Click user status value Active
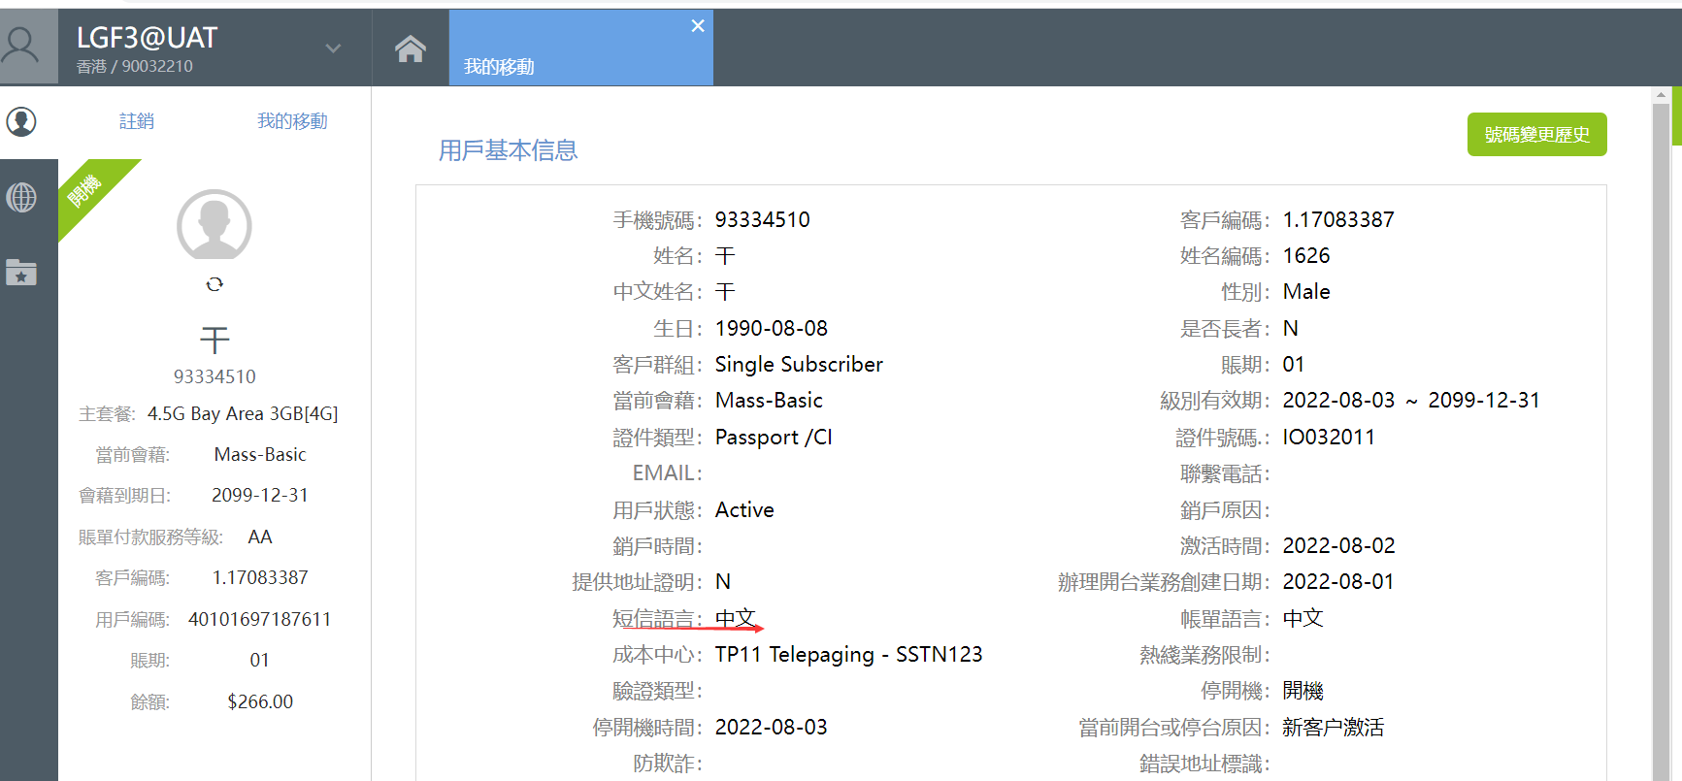The height and width of the screenshot is (781, 1682). 744,510
